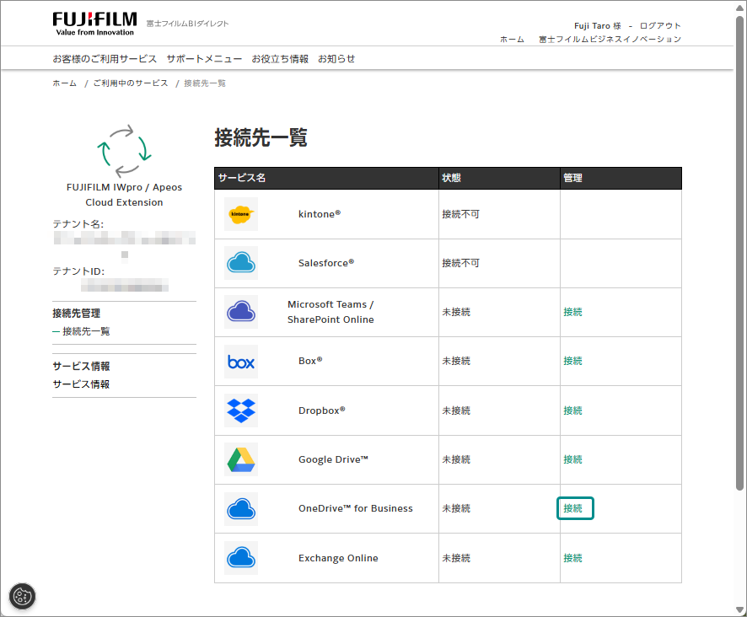Click the kintone service icon
Screen dimensions: 747x617
(241, 214)
